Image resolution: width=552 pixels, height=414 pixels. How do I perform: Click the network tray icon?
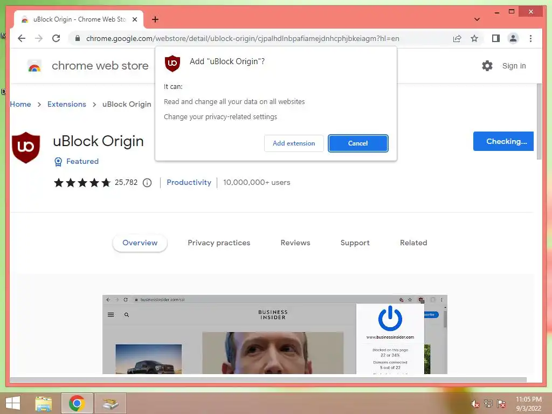click(x=488, y=404)
